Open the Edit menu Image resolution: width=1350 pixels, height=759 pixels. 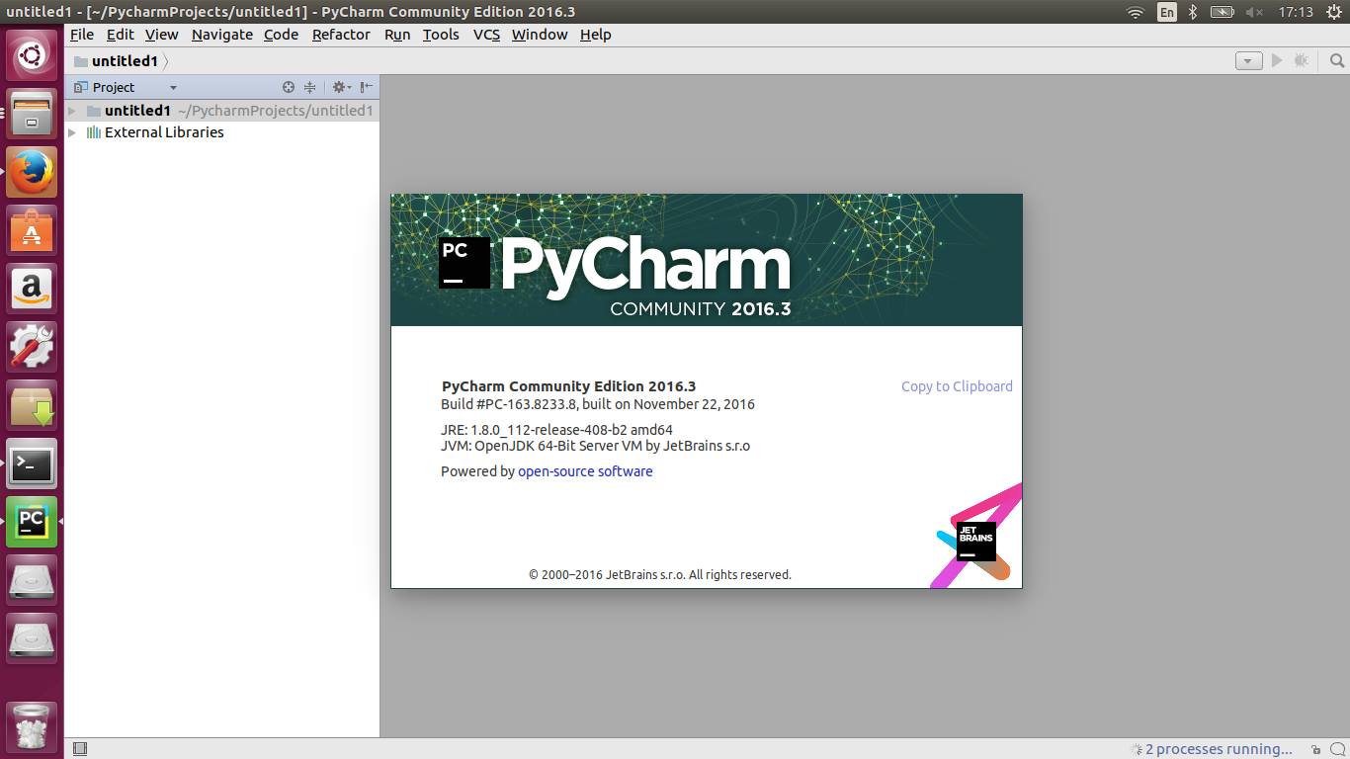coord(121,35)
